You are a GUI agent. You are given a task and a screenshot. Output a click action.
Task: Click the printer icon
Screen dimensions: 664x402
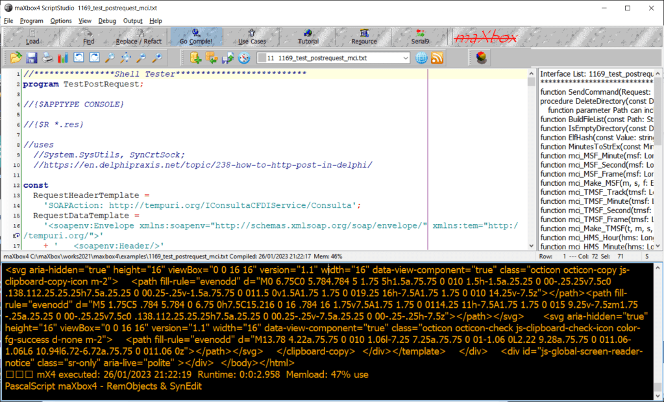(47, 58)
